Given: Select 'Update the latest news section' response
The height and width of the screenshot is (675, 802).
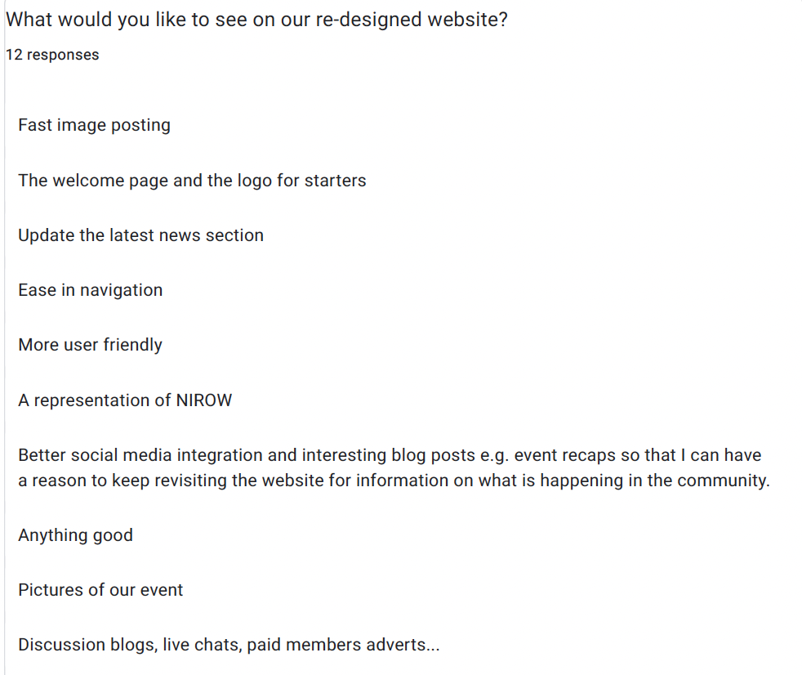Looking at the screenshot, I should 140,235.
